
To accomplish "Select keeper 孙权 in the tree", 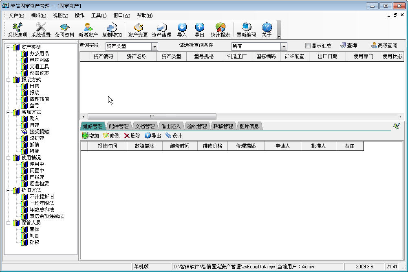I will click(34, 242).
